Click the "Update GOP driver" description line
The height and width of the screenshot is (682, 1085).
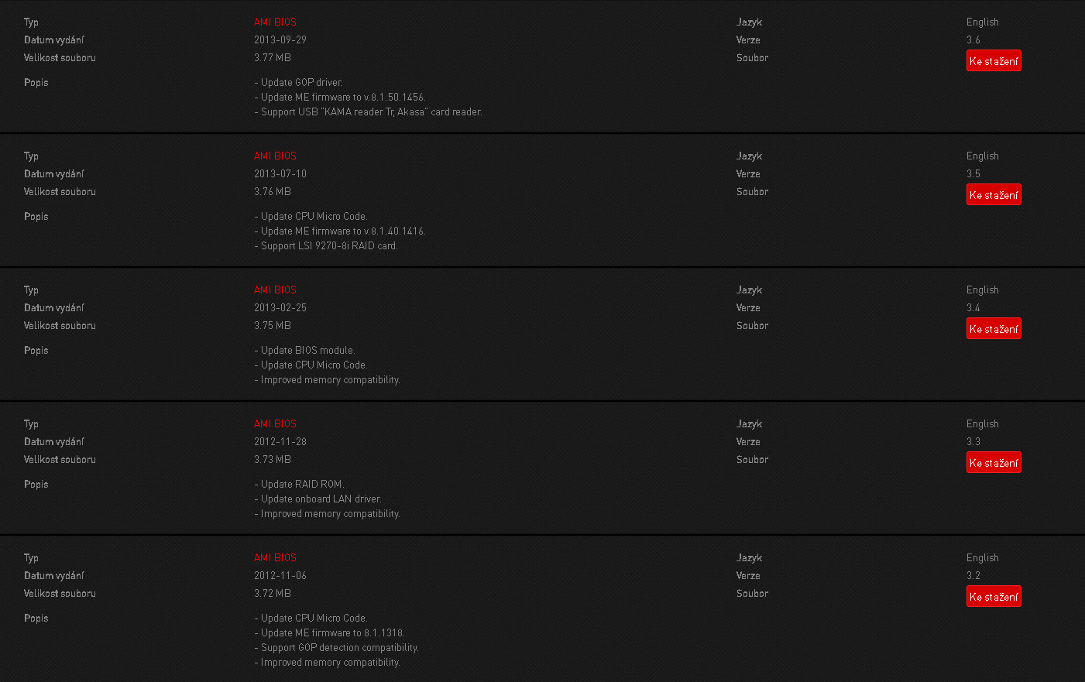tap(299, 83)
